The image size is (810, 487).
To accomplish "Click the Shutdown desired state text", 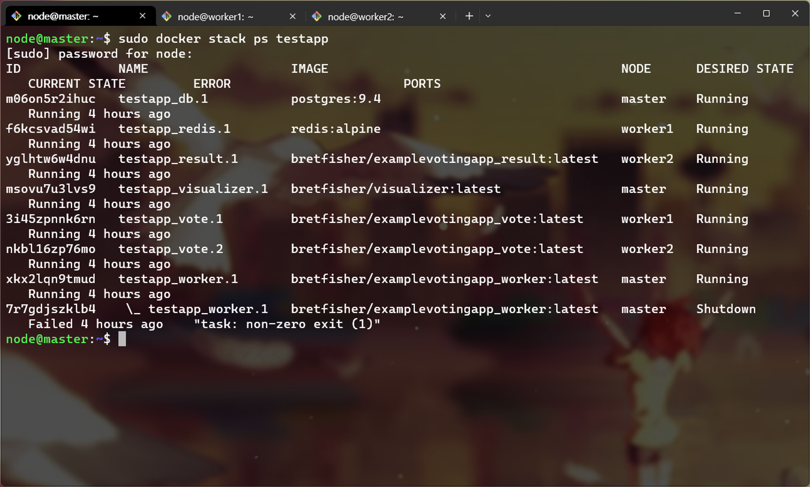I will coord(726,309).
